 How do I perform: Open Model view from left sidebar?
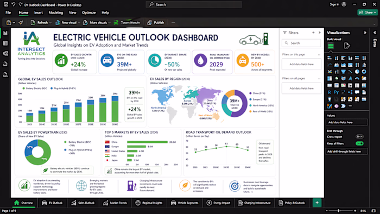[x=5, y=54]
